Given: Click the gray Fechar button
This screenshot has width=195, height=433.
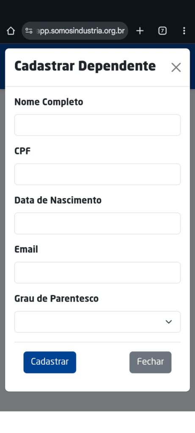Looking at the screenshot, I should [x=151, y=362].
